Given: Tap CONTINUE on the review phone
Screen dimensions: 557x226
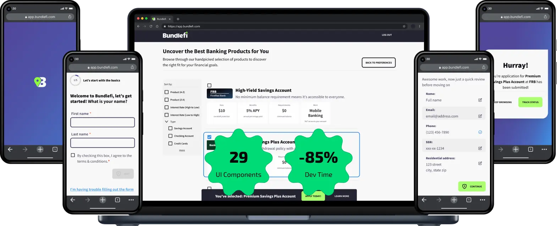Looking at the screenshot, I should [472, 186].
